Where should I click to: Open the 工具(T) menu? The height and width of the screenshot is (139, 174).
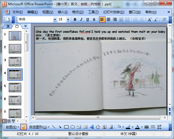pos(93,12)
